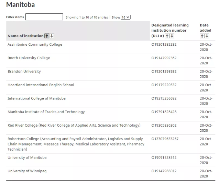Sort institution names in ascending order
Image resolution: width=220 pixels, height=184 pixels.
pos(47,36)
